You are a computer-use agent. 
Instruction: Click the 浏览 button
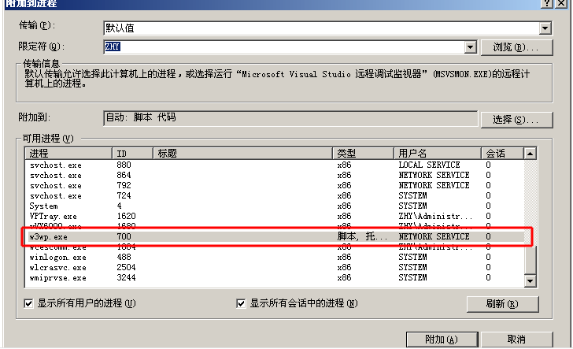pyautogui.click(x=511, y=47)
